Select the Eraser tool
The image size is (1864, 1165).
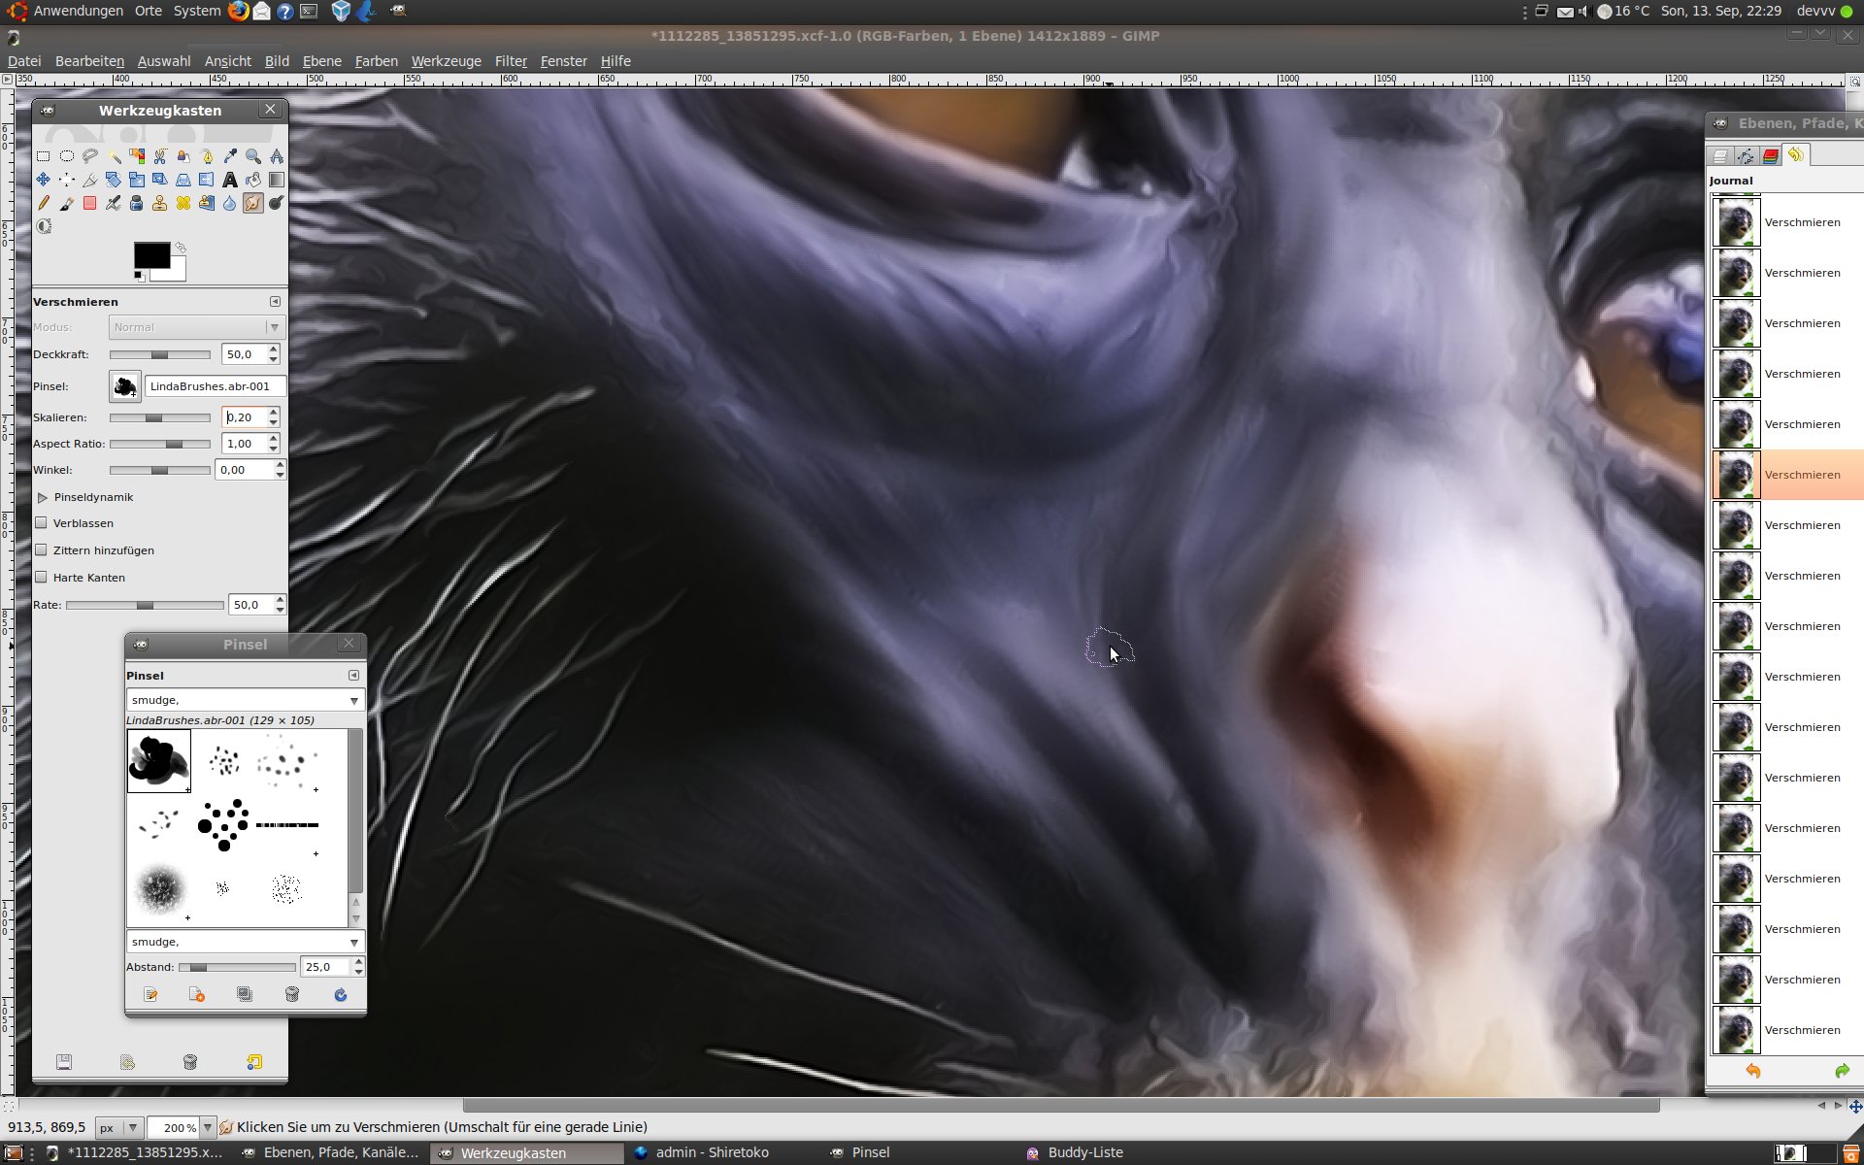coord(90,203)
